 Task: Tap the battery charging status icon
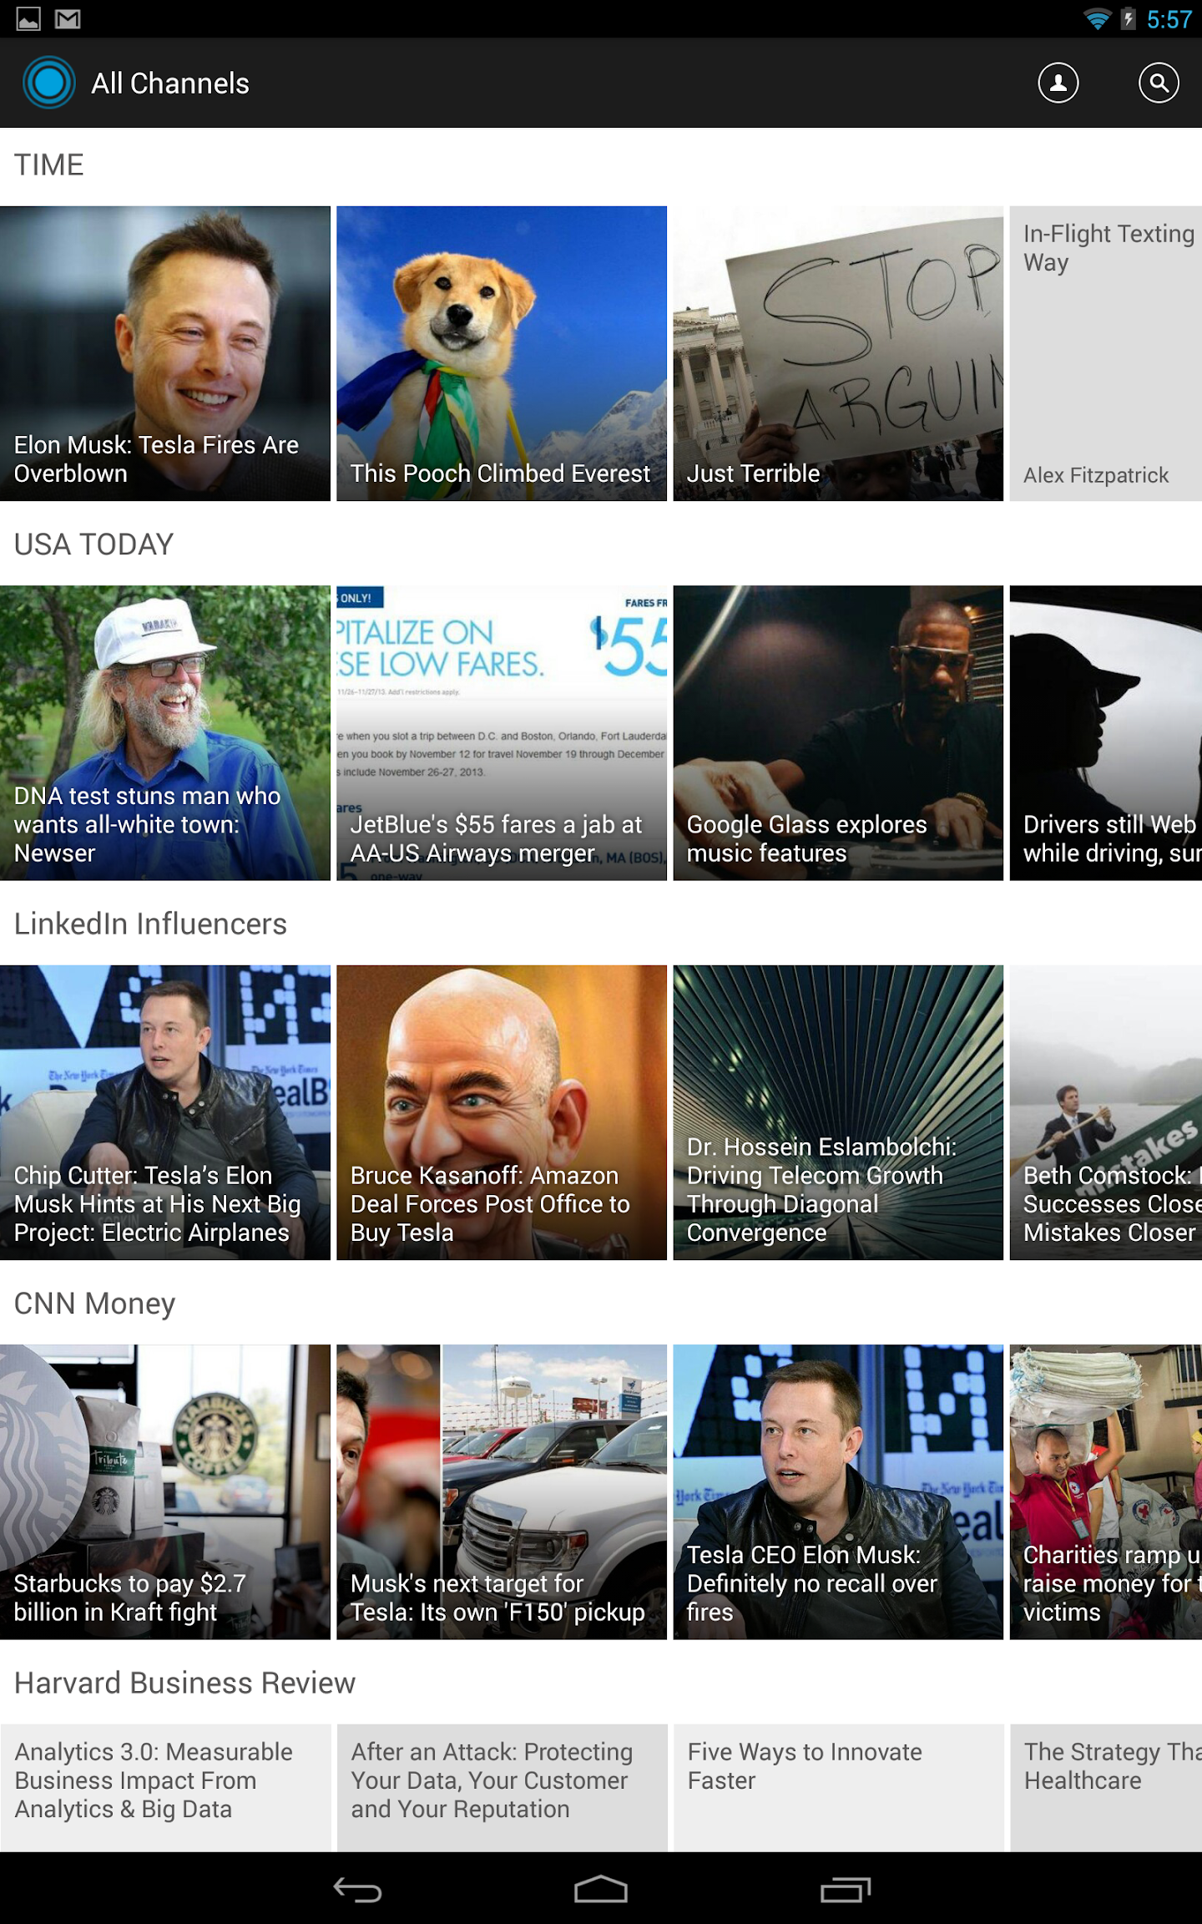[1128, 18]
